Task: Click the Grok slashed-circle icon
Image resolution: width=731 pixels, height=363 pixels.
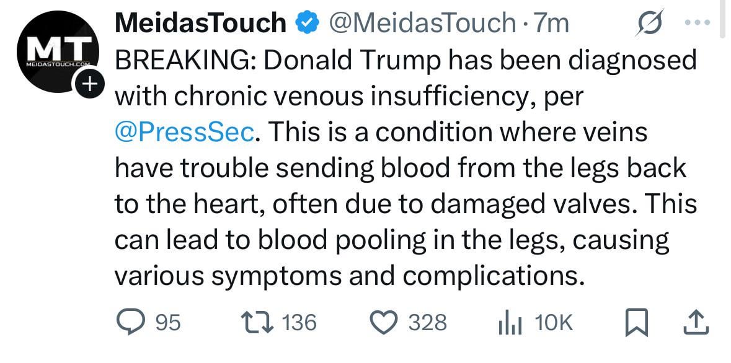Action: (649, 24)
